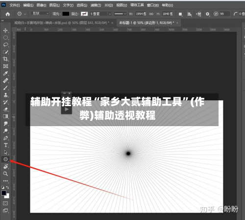
Task: Select the Brush tool
Action: coord(5,88)
